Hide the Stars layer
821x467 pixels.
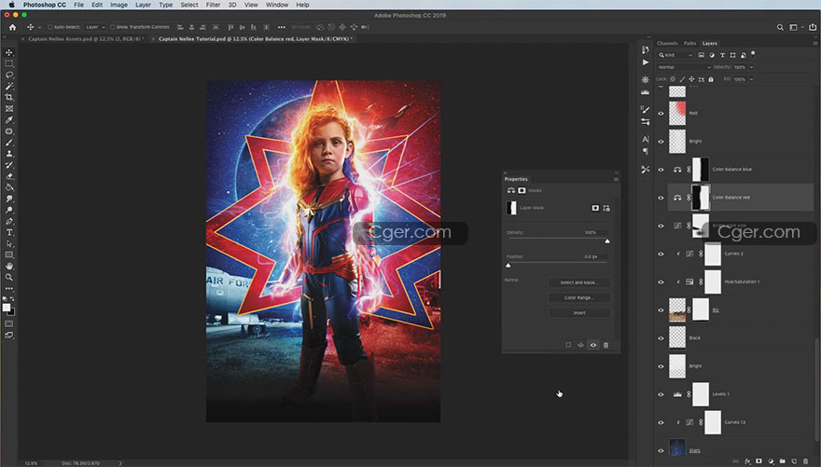661,450
